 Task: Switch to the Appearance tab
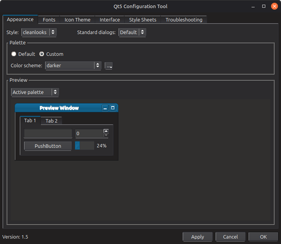pyautogui.click(x=20, y=20)
